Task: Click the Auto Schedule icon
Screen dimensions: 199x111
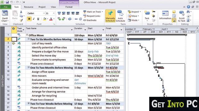Action: (x=120, y=13)
